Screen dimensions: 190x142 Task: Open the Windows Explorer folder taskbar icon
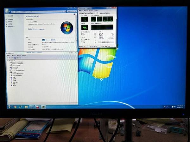(x=26, y=107)
